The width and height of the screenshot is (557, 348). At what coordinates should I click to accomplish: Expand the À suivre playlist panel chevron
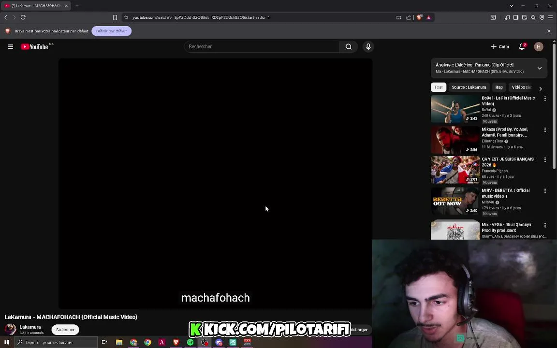pyautogui.click(x=539, y=68)
